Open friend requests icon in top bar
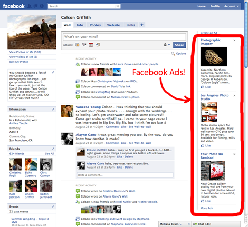This screenshot has height=227, width=248. point(30,6)
